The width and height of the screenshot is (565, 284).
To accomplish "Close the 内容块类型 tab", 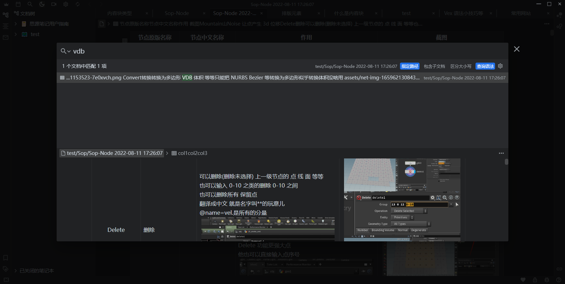I will [x=147, y=13].
